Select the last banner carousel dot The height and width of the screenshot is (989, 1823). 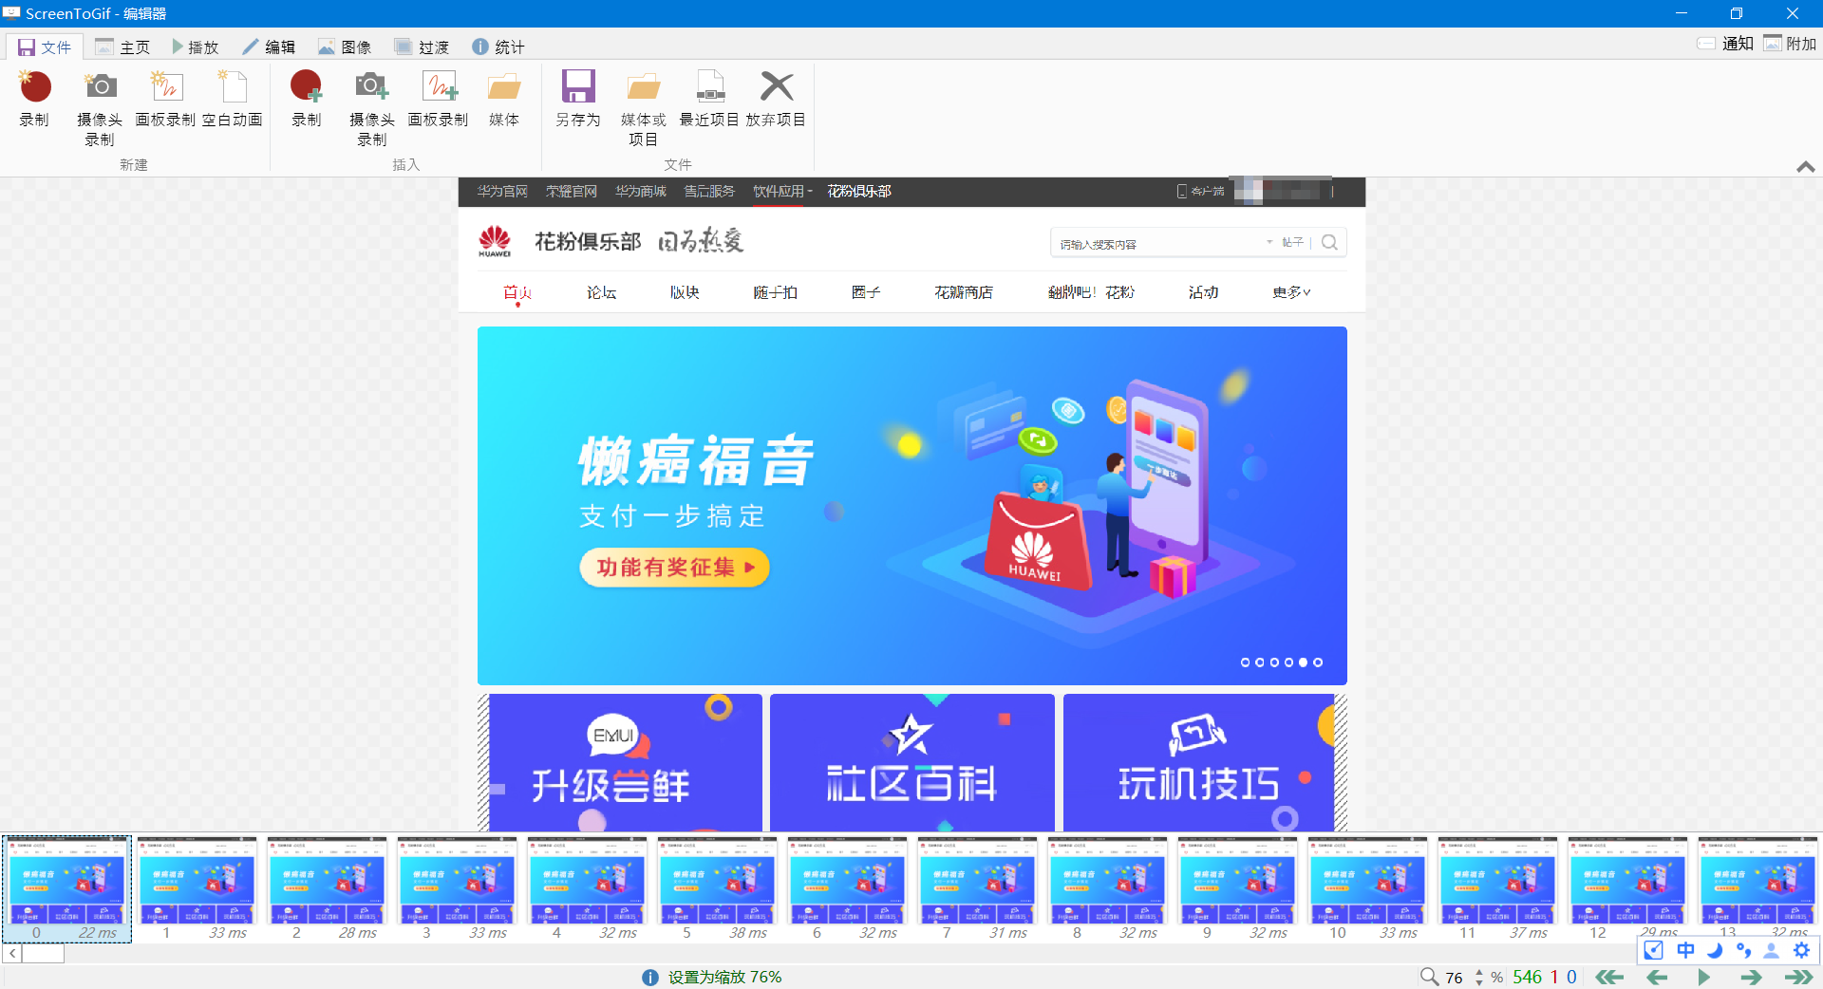[x=1318, y=662]
